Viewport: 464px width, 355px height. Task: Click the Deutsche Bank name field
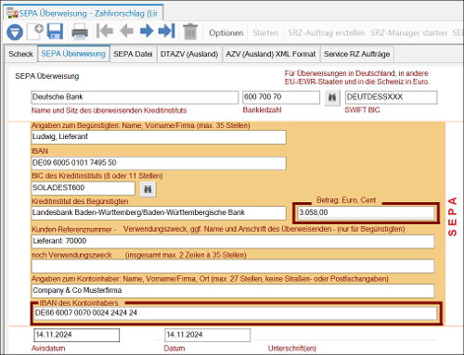[135, 97]
